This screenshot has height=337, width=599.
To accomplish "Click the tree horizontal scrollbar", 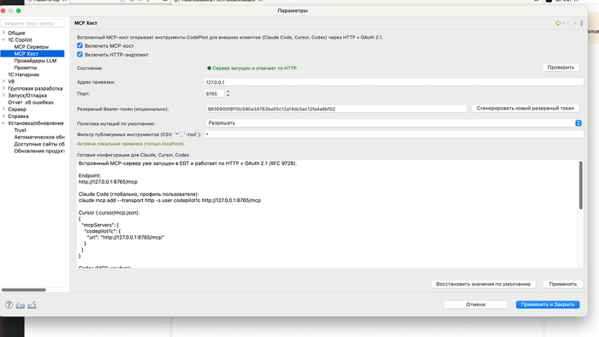I will tap(24, 290).
